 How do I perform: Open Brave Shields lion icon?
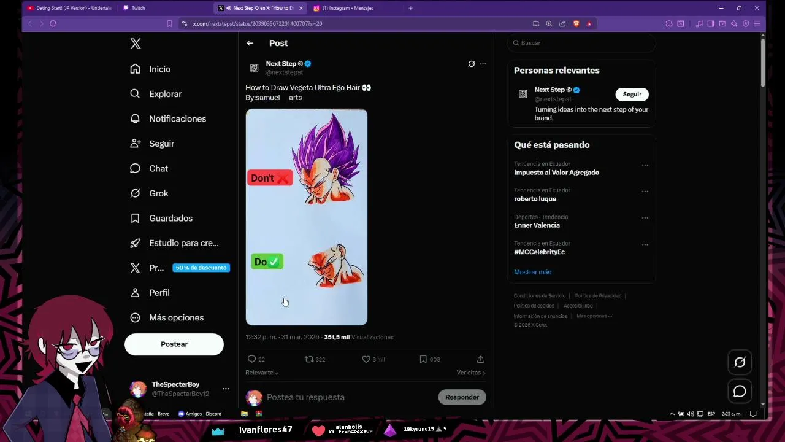tap(576, 23)
